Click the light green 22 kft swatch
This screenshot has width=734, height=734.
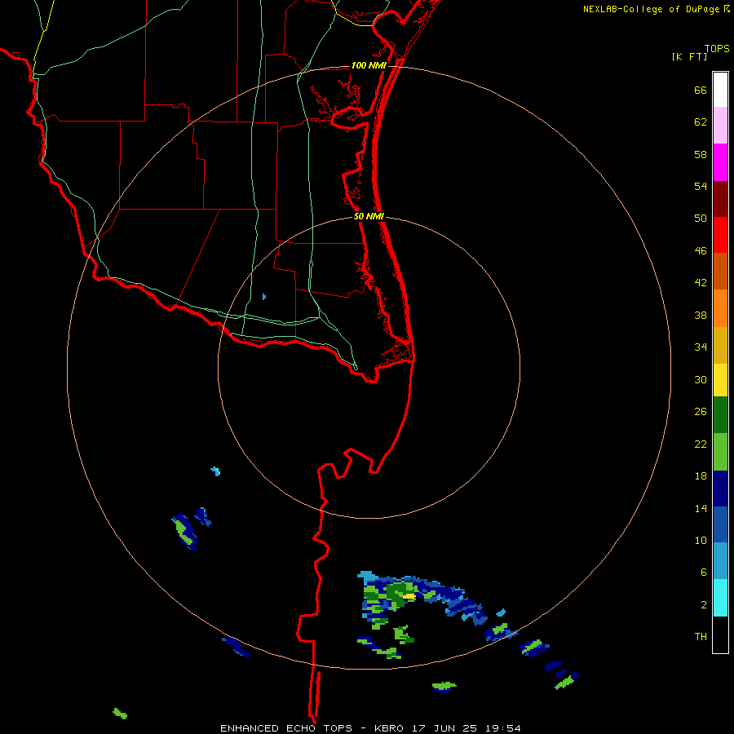click(x=720, y=452)
